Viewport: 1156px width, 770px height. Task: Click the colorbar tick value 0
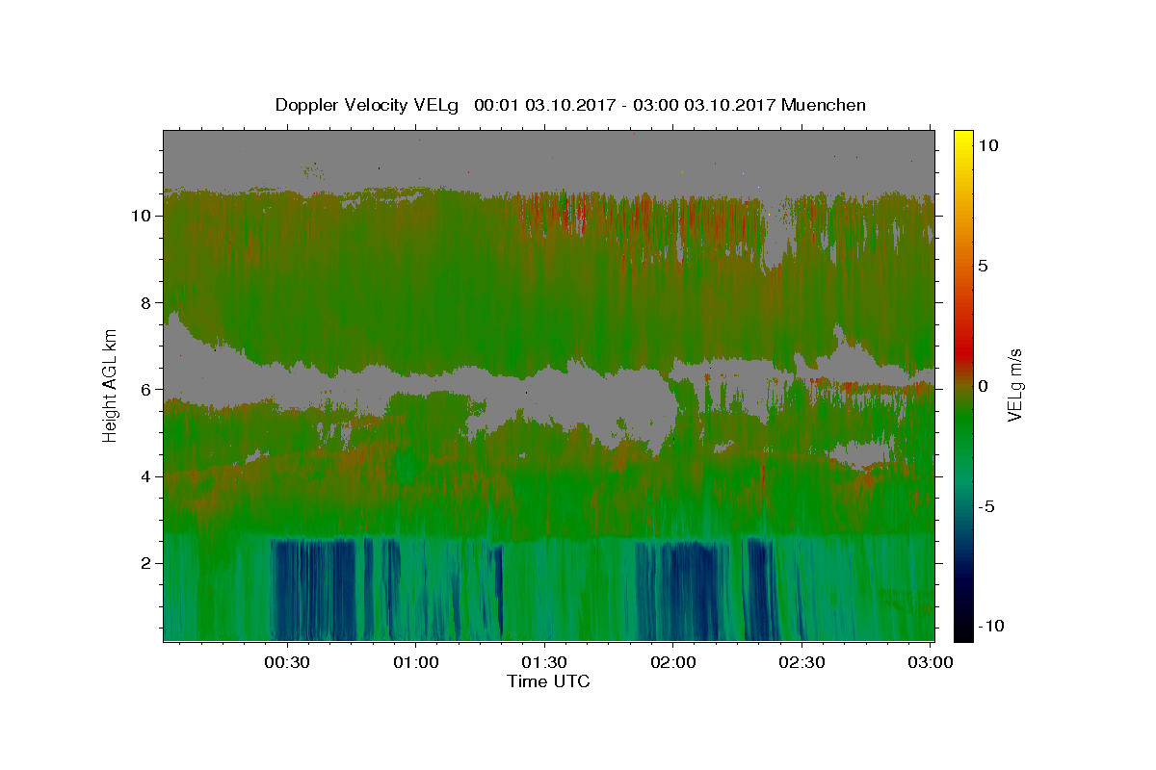[x=983, y=386]
